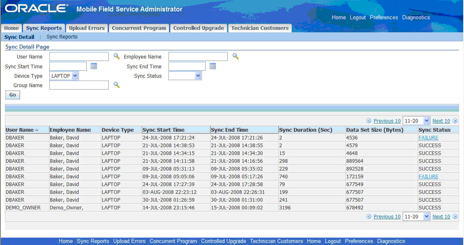Viewport: 464px width, 245px height.
Task: Focus the Sync Start Time field
Action: pos(68,66)
